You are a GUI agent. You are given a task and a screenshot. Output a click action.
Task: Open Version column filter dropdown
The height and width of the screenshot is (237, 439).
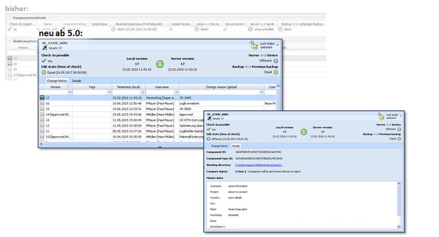(70, 93)
